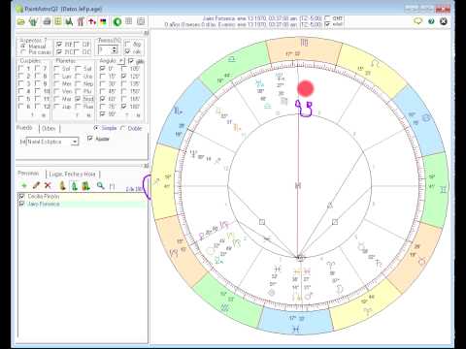
Task: Search persons with magnifying glass icon
Action: tap(100, 185)
